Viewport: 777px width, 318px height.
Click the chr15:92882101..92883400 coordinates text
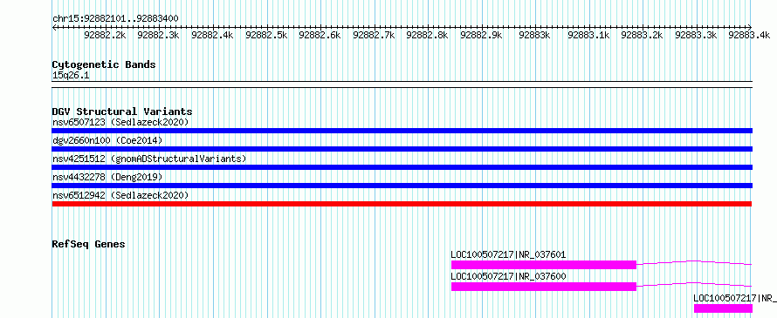115,18
